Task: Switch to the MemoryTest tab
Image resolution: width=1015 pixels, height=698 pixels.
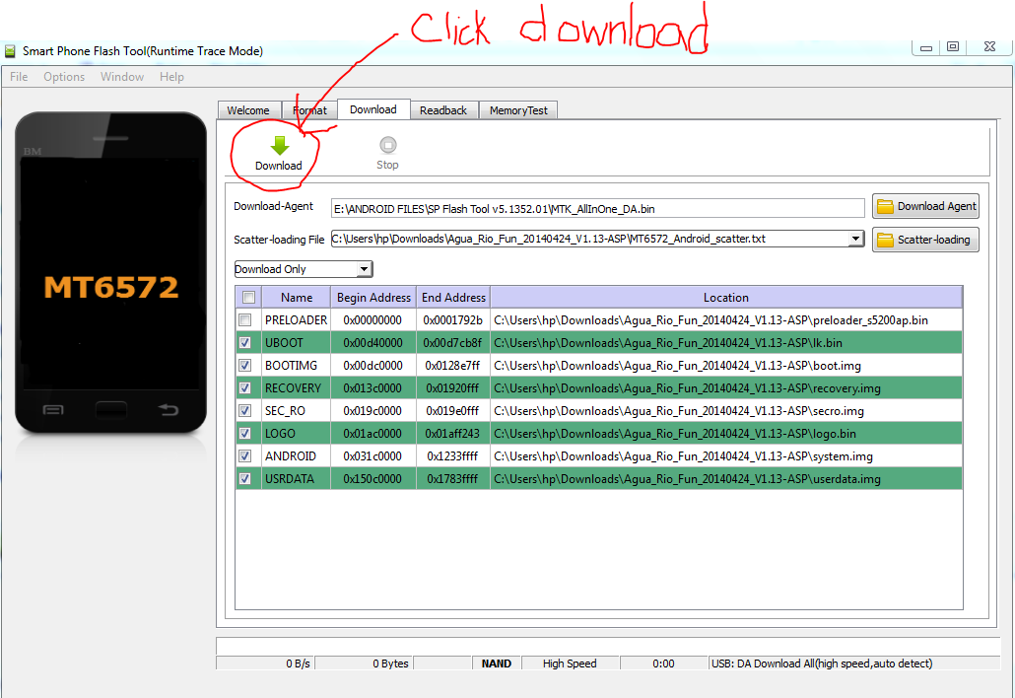Action: coord(518,110)
